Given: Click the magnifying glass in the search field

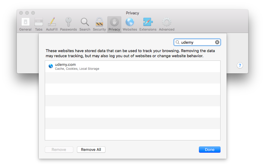Looking at the screenshot, I should point(178,42).
